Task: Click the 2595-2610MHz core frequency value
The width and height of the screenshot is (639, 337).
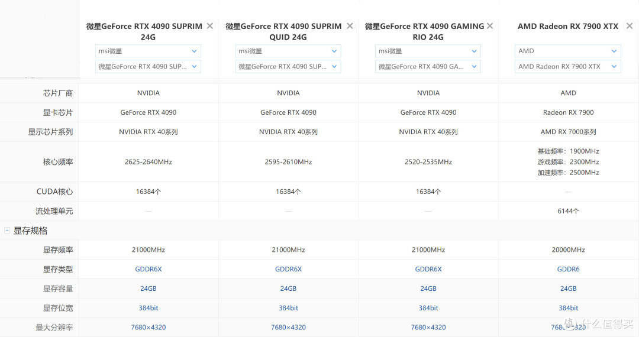Action: (x=289, y=162)
